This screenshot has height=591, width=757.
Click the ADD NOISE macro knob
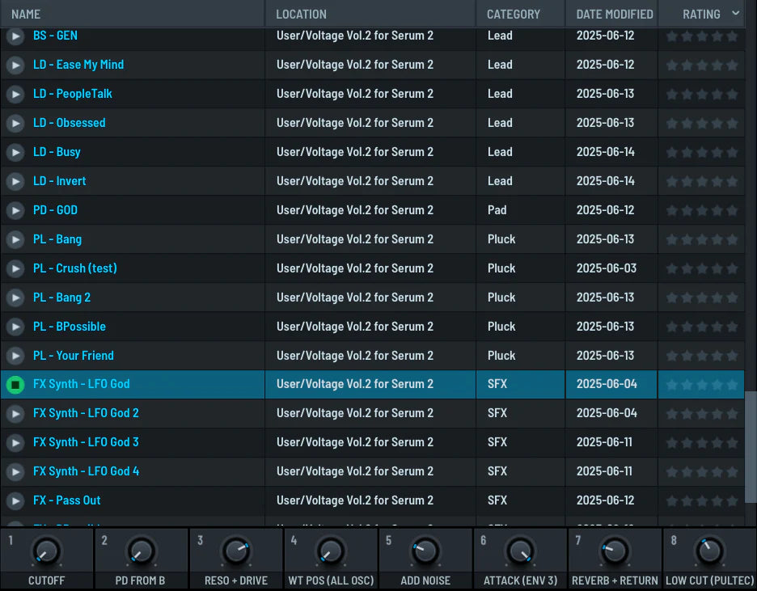pos(425,552)
